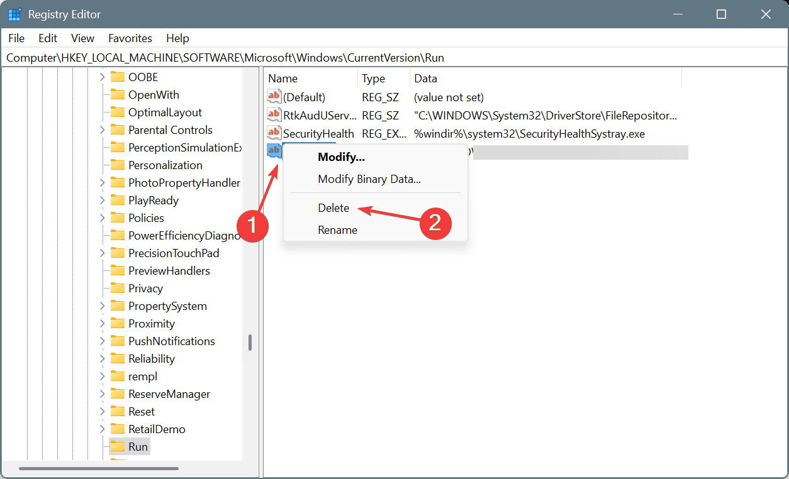
Task: Expand the Reset key
Action: [x=102, y=412]
